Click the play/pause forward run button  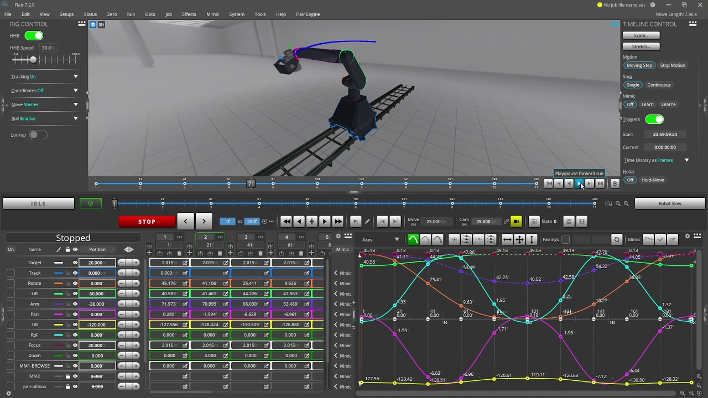coord(579,184)
